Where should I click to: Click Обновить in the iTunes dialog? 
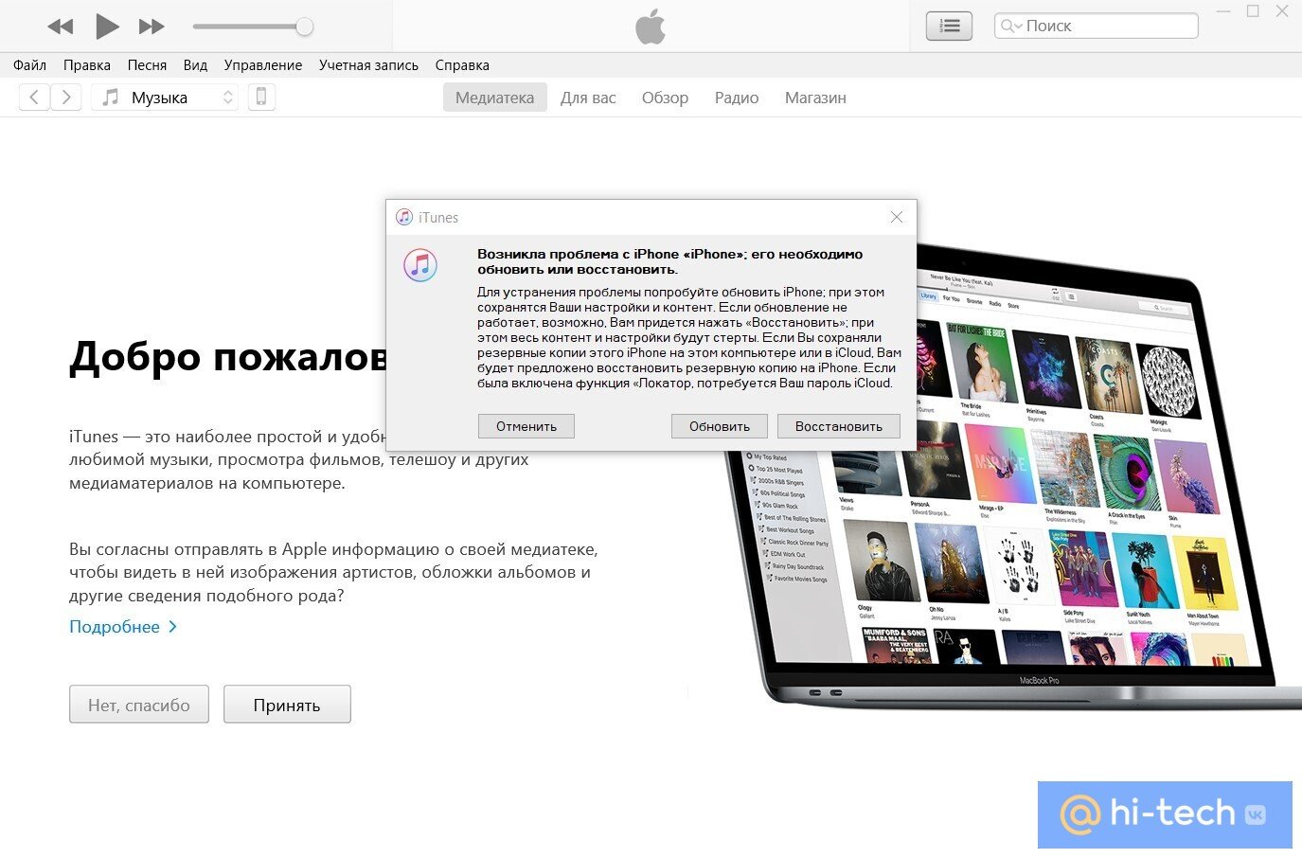[720, 426]
